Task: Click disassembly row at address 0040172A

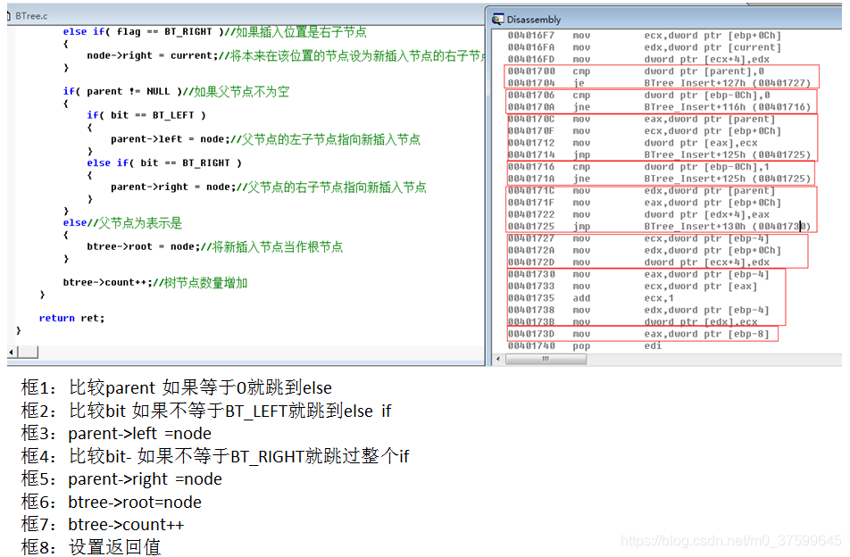Action: point(645,250)
